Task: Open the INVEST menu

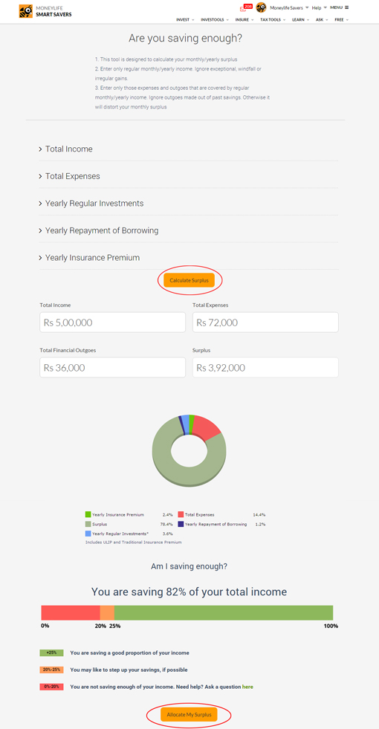Action: [185, 20]
